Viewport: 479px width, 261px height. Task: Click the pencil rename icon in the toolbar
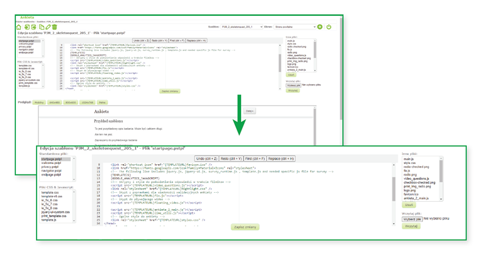[x=48, y=27]
